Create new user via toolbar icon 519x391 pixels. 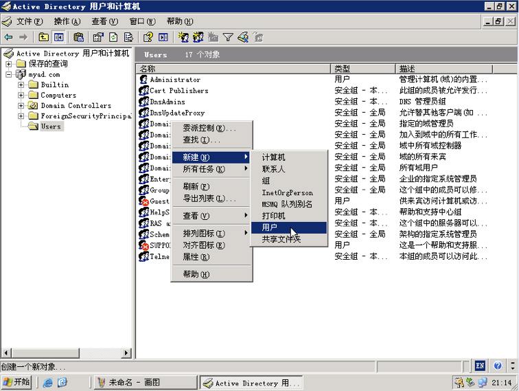click(x=183, y=37)
